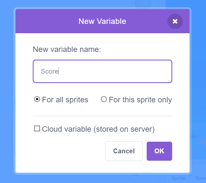Click the white X icon in purple circle
The width and height of the screenshot is (206, 183).
point(175,21)
